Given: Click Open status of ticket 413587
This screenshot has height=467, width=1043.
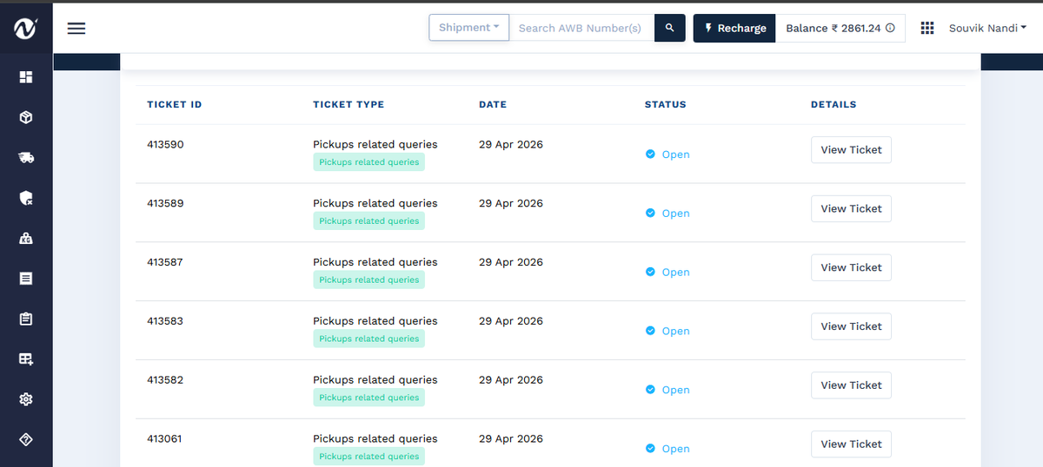Looking at the screenshot, I should tap(668, 273).
